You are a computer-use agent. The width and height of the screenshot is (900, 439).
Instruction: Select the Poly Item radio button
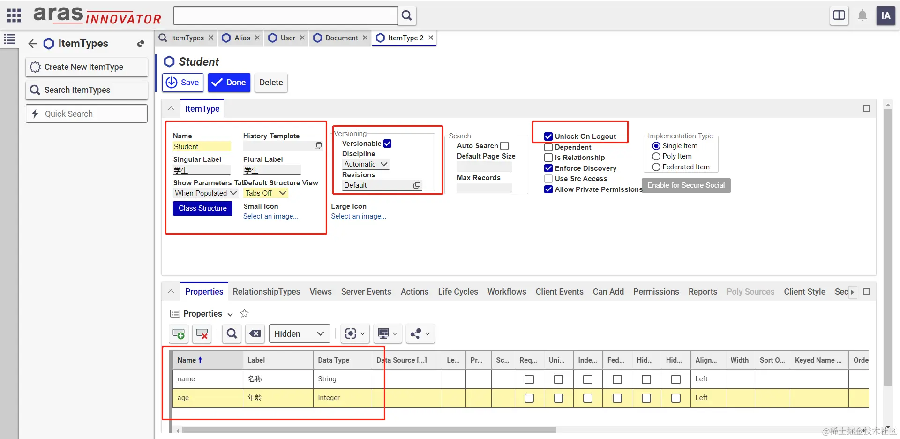[656, 156]
